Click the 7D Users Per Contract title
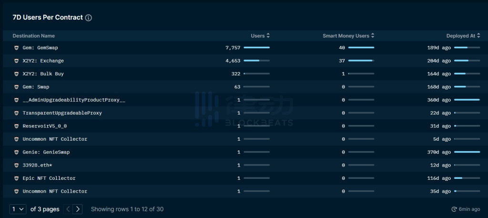Viewport: 488px width, 218px height. pos(48,18)
